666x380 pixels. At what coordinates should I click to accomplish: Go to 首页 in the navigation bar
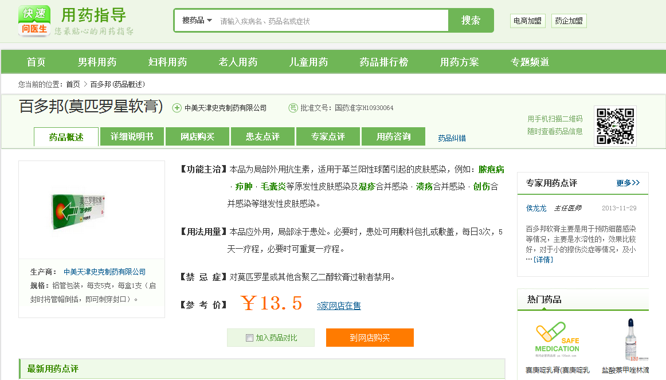tap(36, 62)
